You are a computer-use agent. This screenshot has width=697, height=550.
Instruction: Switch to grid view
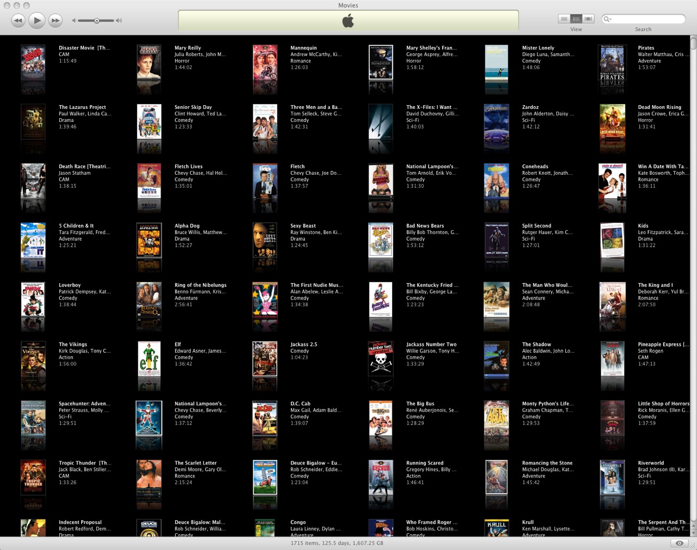[576, 19]
